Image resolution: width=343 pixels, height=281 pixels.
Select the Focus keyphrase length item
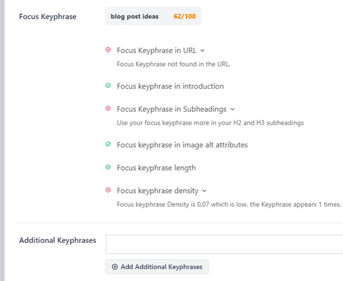click(156, 168)
